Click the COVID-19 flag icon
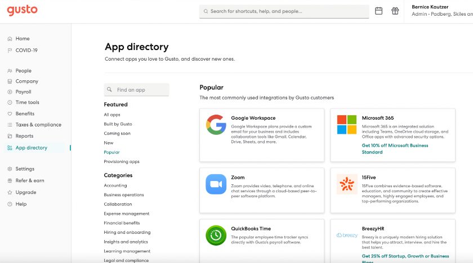Image resolution: width=473 pixels, height=263 pixels. 10,51
